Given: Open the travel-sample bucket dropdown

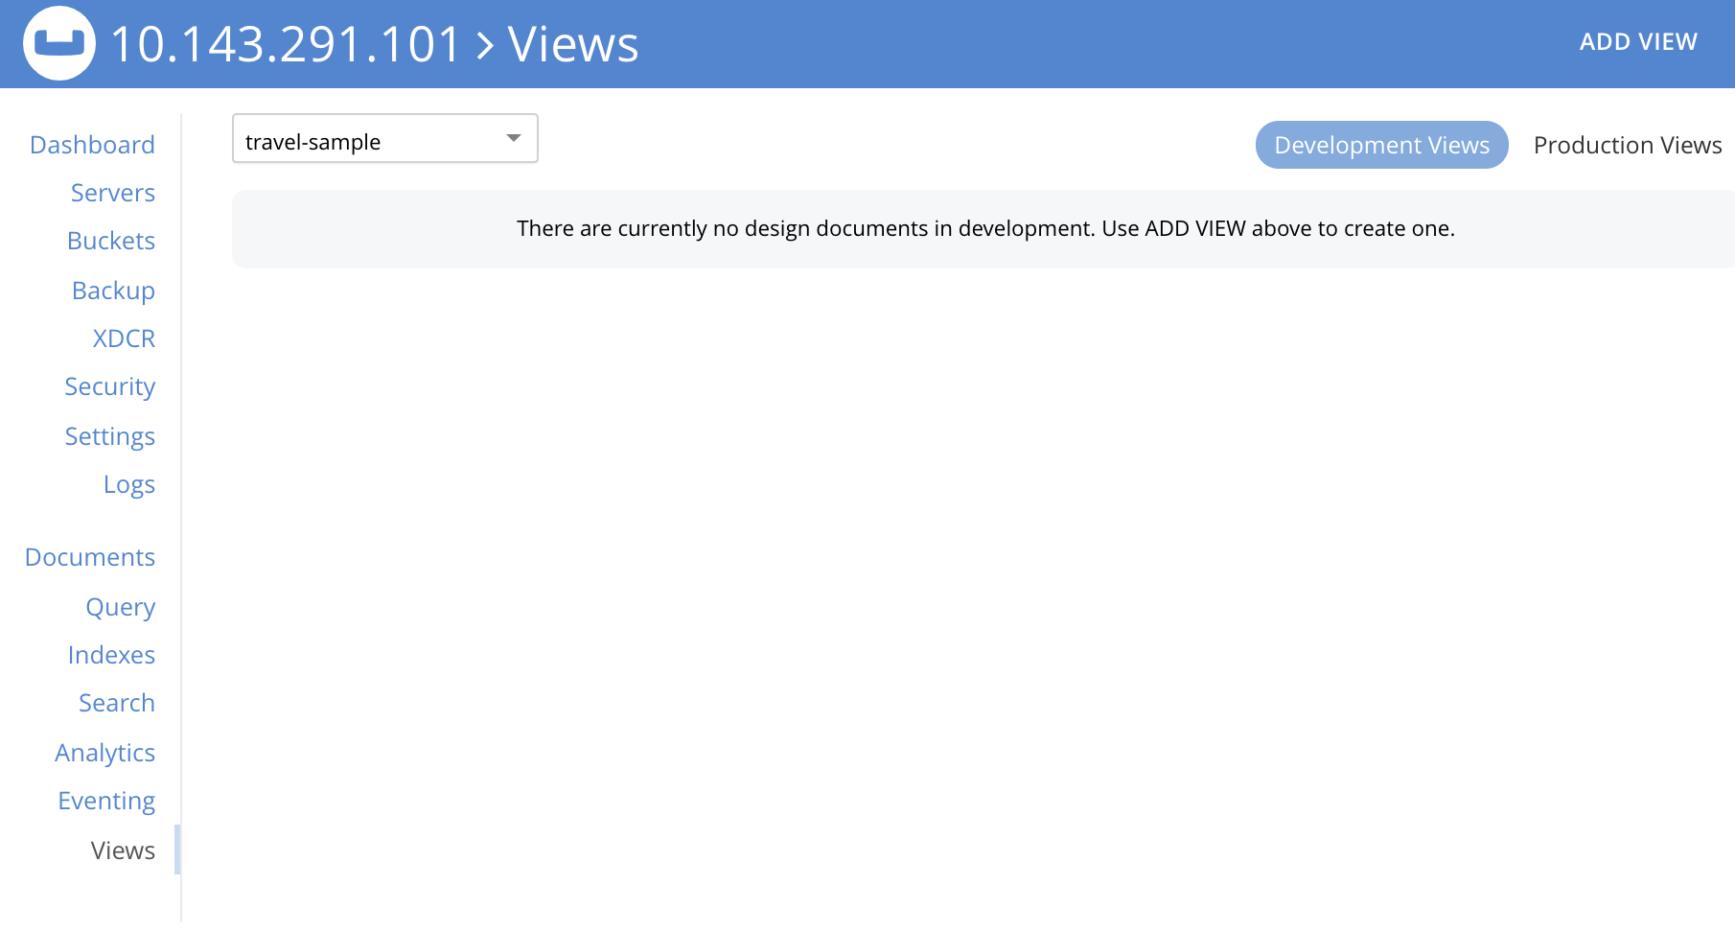Looking at the screenshot, I should click(383, 138).
